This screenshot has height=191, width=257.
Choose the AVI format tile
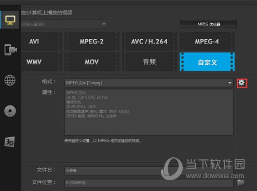[42, 41]
